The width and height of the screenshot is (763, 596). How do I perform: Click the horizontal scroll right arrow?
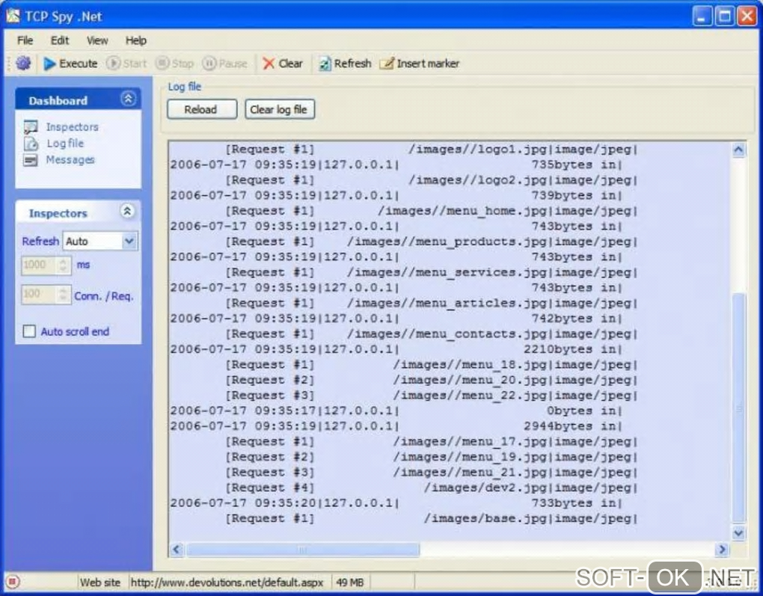point(722,550)
